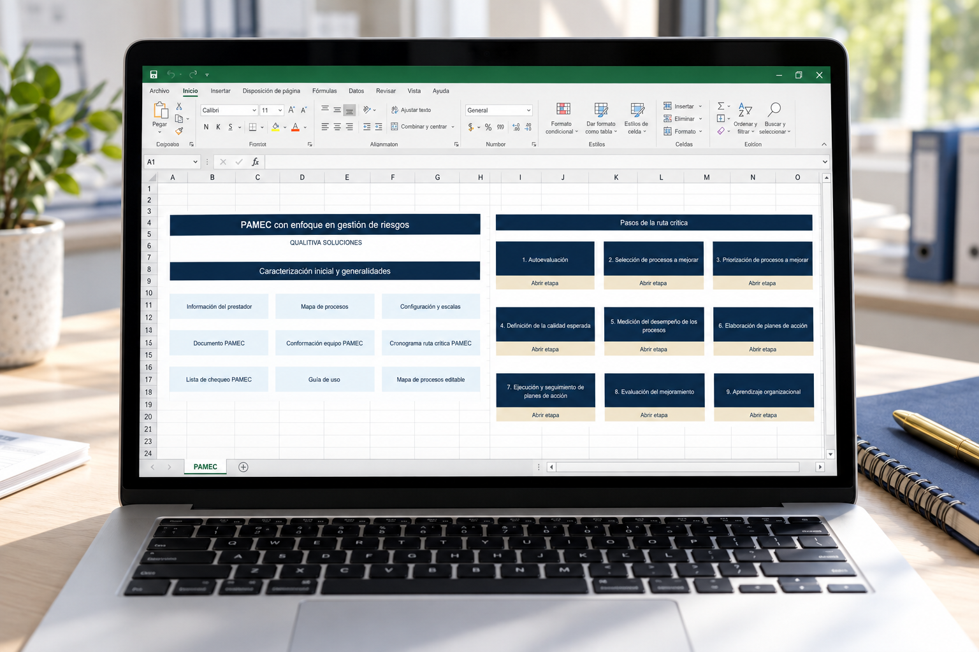
Task: Switch to the Insertar ribbon tab
Action: (221, 91)
